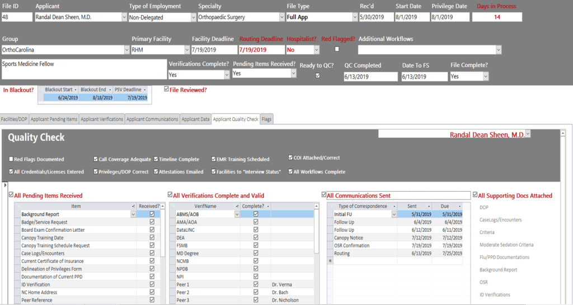Open the Sent column header sort arrow

[x=429, y=206]
